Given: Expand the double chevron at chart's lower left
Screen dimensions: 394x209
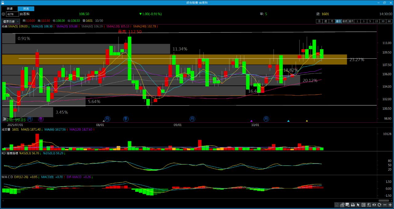Looking at the screenshot, I should click(4, 119).
